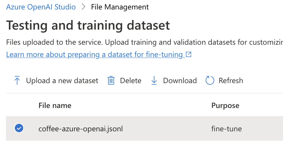Click the breadcrumb chevron separator
Image resolution: width=283 pixels, height=142 pixels.
pos(84,7)
